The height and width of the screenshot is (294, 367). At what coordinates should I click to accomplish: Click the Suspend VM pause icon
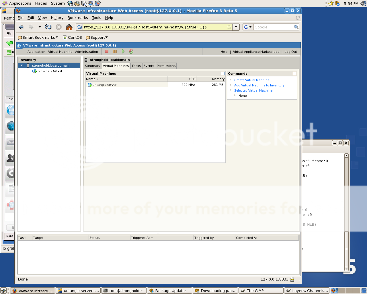tap(115, 51)
